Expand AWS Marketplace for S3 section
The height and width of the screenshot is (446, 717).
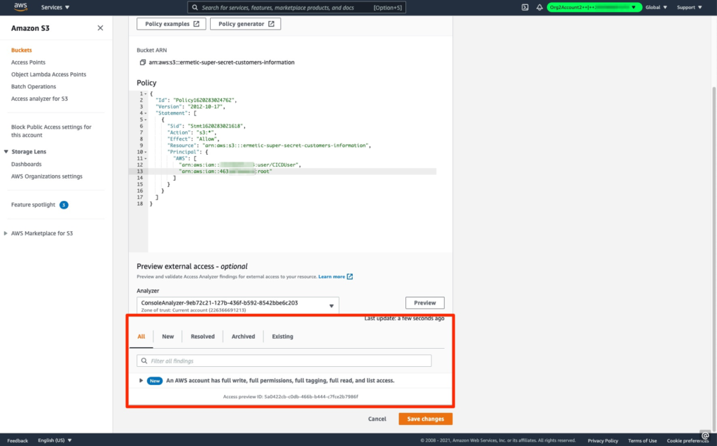pos(6,233)
